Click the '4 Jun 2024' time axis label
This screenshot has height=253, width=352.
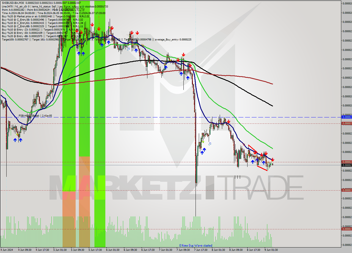[x=7, y=250]
